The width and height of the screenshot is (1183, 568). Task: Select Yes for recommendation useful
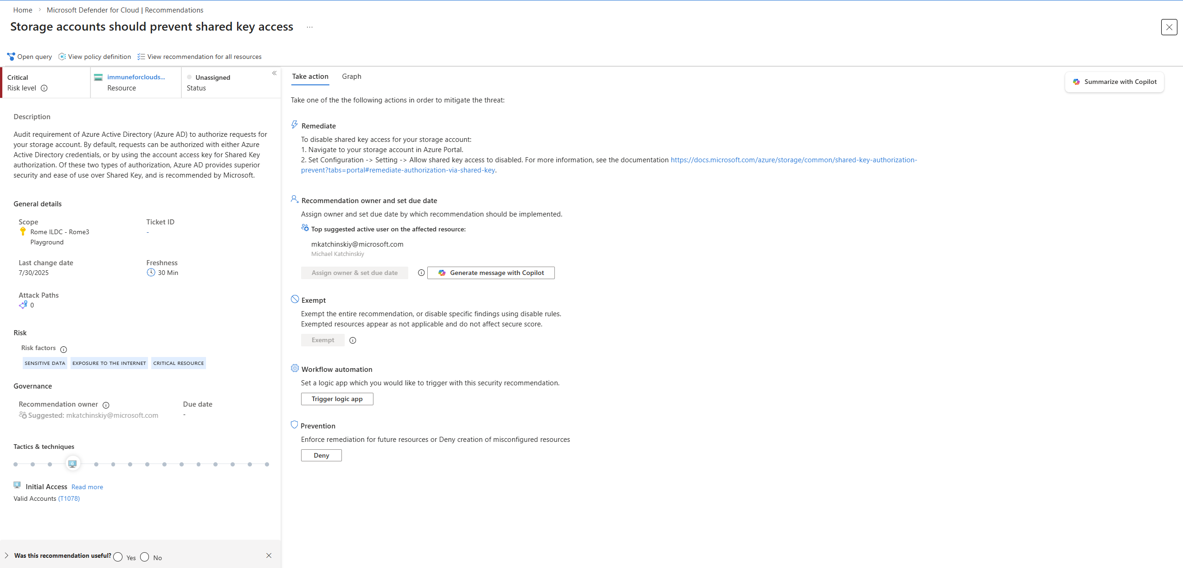(x=118, y=557)
